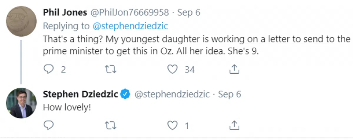The height and width of the screenshot is (140, 353).
Task: Reply to Phil Jones's tweet
Action: pos(48,70)
